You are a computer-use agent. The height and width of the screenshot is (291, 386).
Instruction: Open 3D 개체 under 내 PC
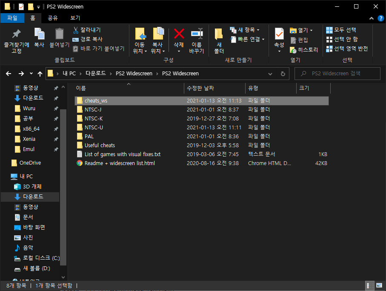click(32, 187)
